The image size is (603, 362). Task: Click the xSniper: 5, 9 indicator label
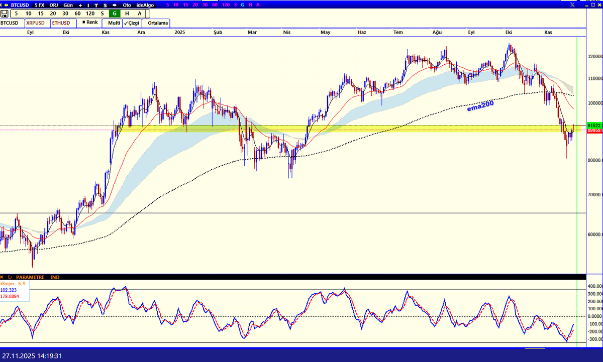click(x=13, y=284)
